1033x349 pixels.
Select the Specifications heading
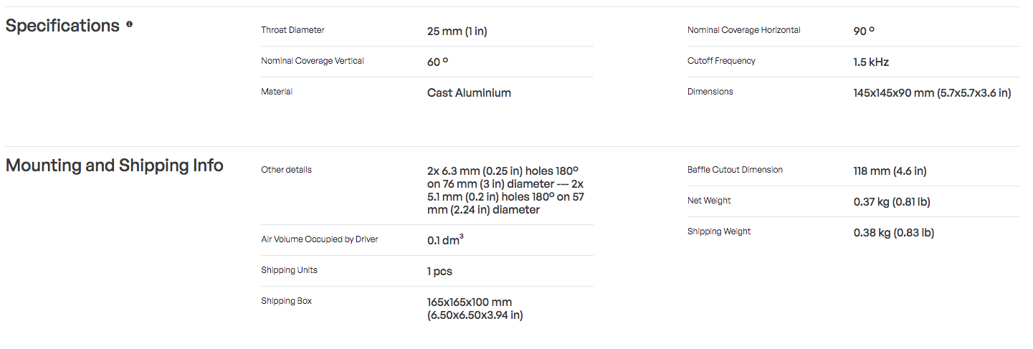pyautogui.click(x=62, y=26)
